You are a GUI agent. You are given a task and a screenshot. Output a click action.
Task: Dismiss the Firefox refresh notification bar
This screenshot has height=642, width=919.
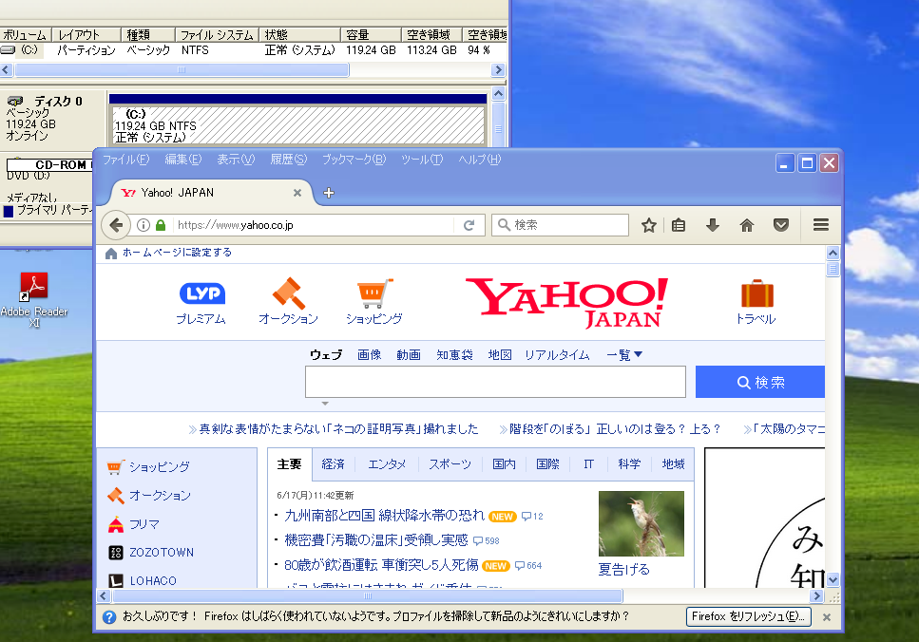pyautogui.click(x=827, y=616)
